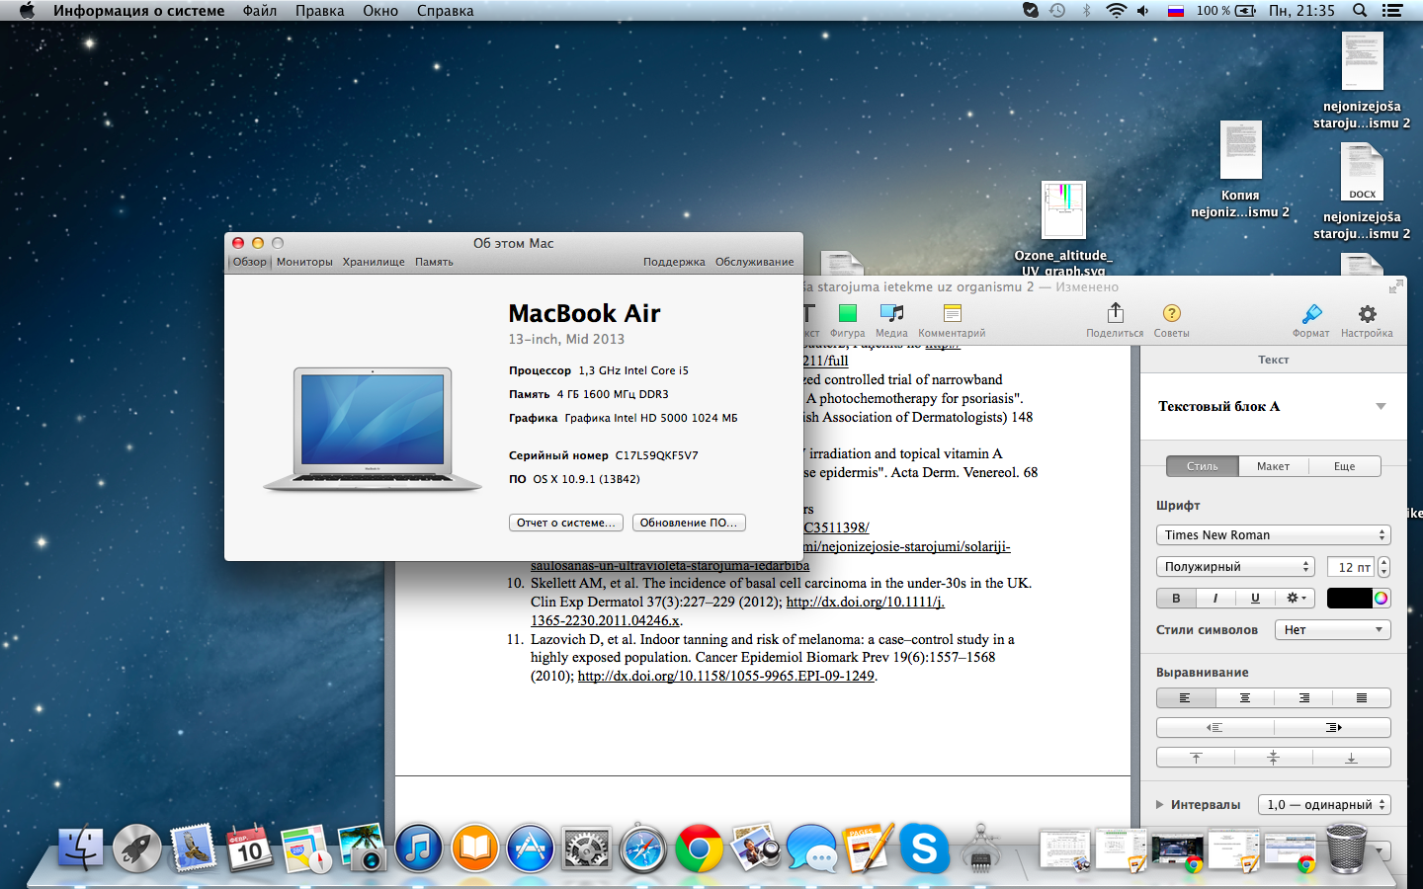The height and width of the screenshot is (889, 1423).
Task: Open Поддержка link in About window
Action: pyautogui.click(x=674, y=262)
